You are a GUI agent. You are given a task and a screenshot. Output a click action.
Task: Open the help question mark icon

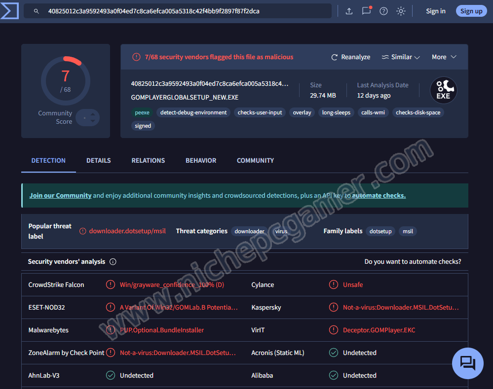tap(383, 11)
